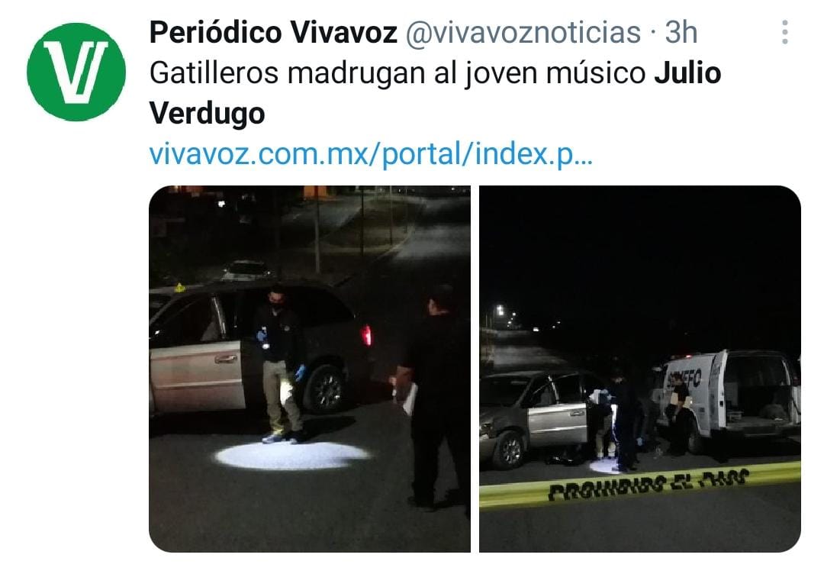Click the bold word Verdugo
Screen dimensions: 824x574
[207, 114]
